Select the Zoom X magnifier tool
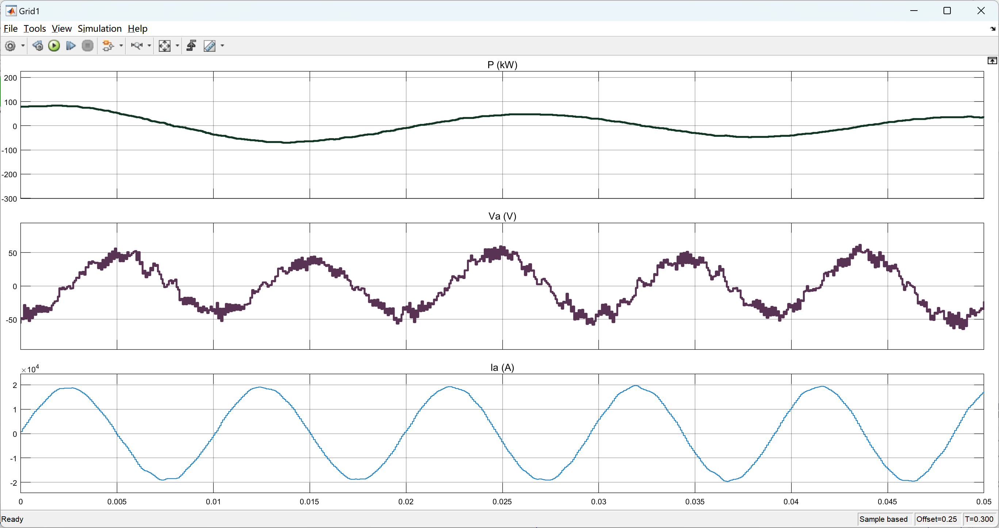999x528 pixels. (x=137, y=46)
